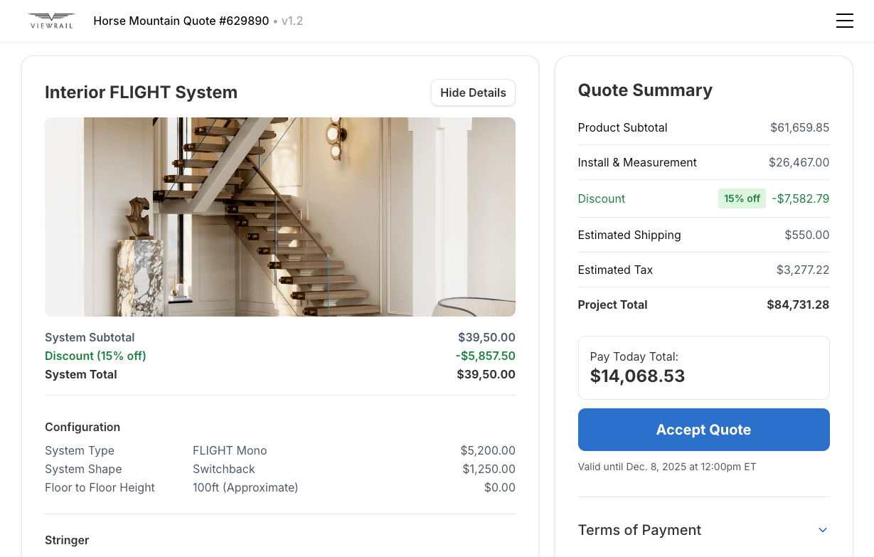Open the hamburger menu

click(x=844, y=21)
